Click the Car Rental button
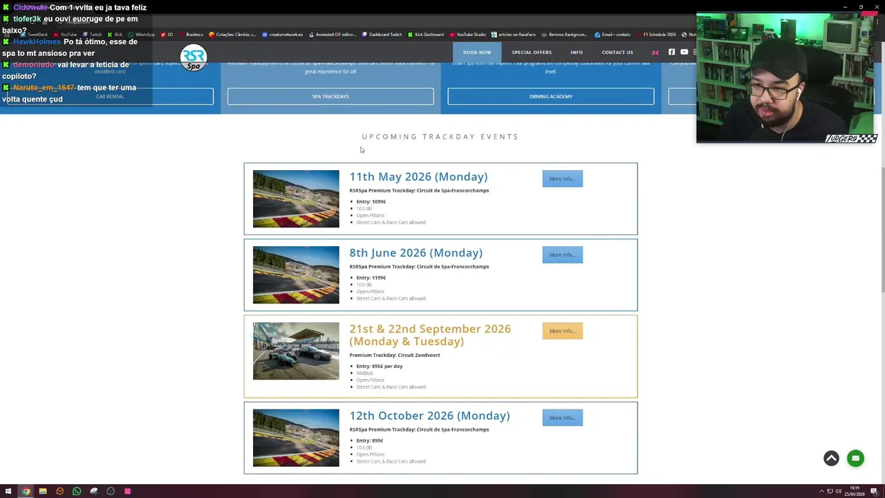This screenshot has width=885, height=498. (110, 96)
